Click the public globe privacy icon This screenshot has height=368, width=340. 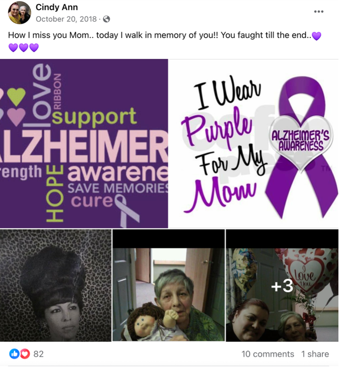click(x=106, y=19)
